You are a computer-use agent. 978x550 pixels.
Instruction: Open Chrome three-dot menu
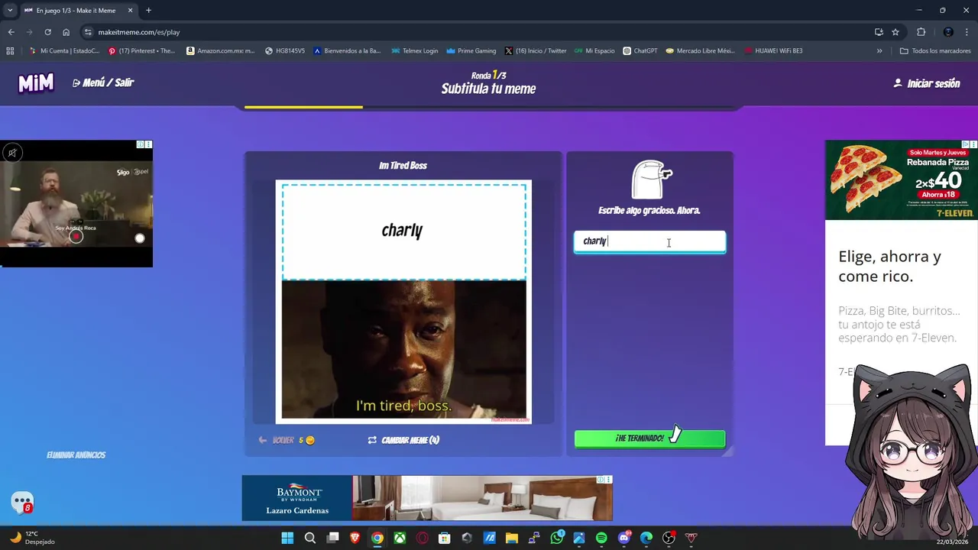point(967,32)
